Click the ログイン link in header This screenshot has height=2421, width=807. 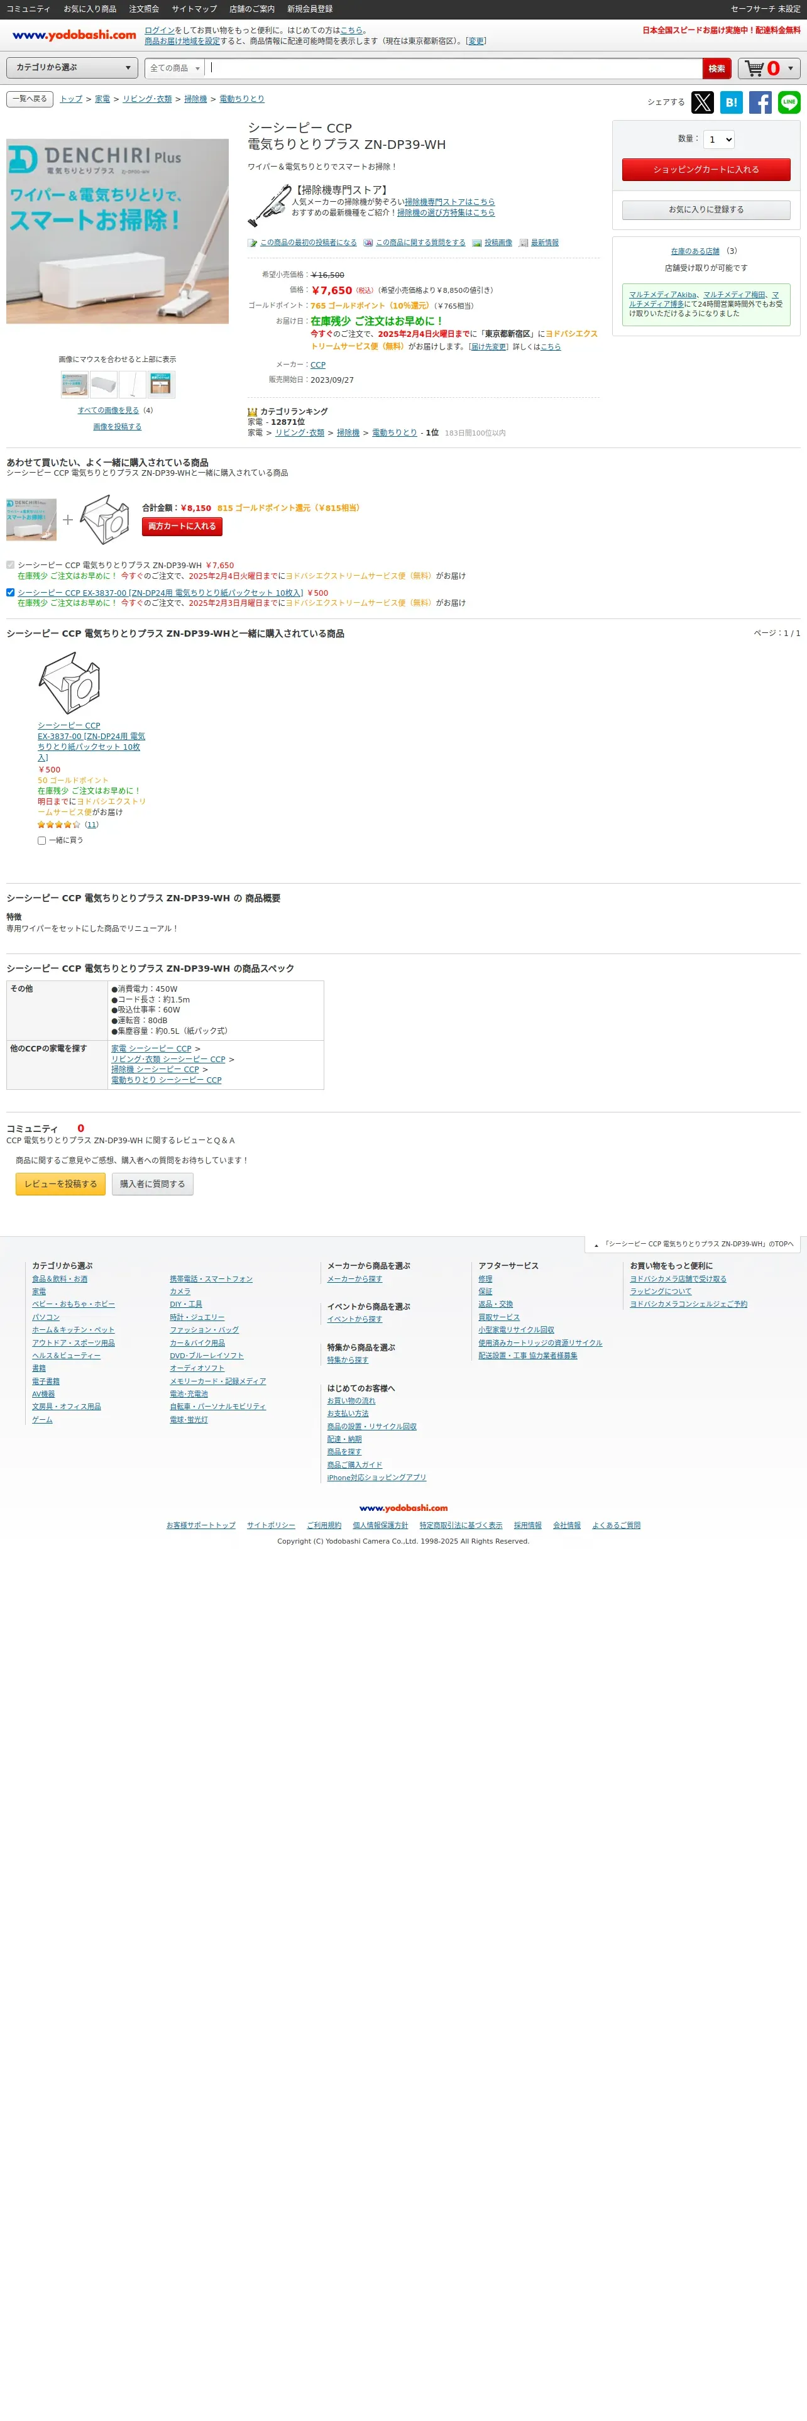159,30
